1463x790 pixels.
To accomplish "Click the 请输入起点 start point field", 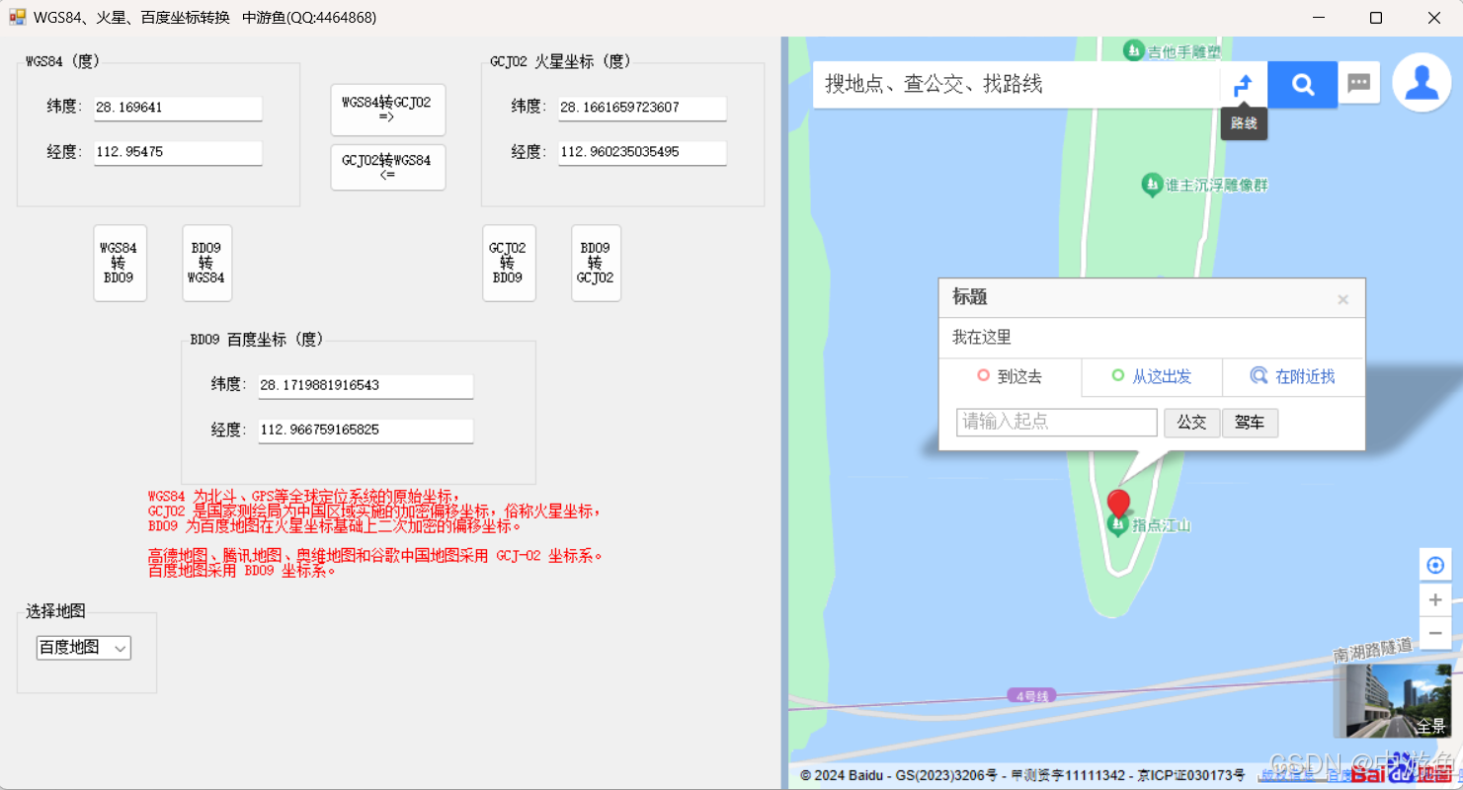I will pos(1057,422).
